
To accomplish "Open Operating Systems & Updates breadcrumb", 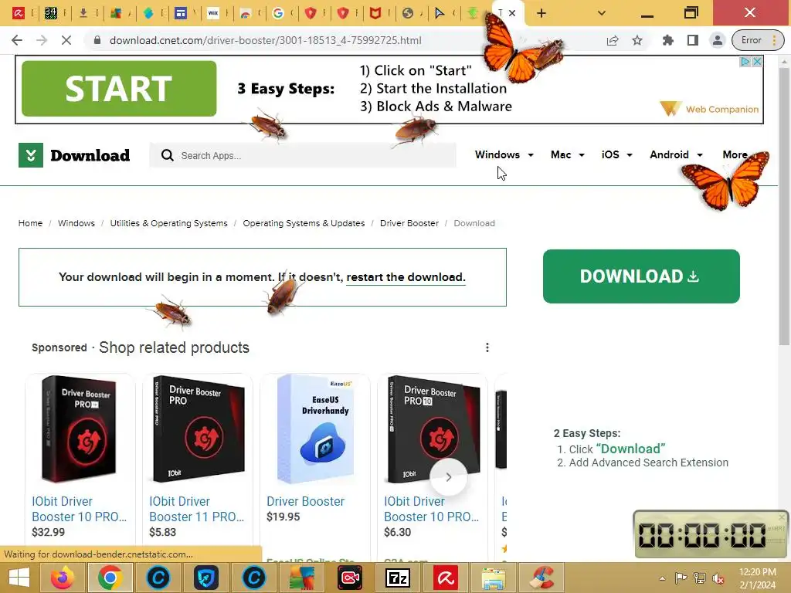I will click(x=304, y=223).
